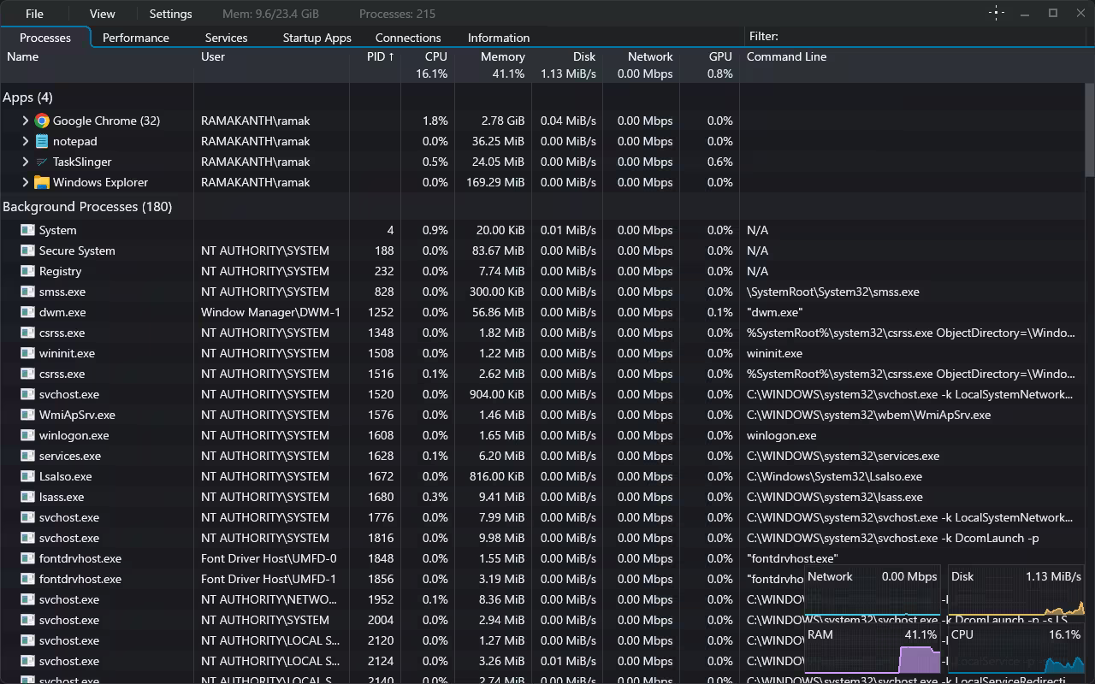Click into the Filter input field

click(932, 37)
